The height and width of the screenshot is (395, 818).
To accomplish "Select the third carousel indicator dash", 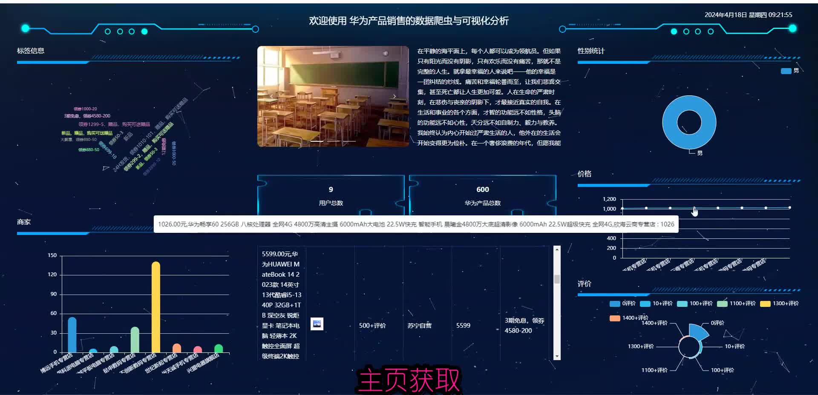I will [x=349, y=141].
